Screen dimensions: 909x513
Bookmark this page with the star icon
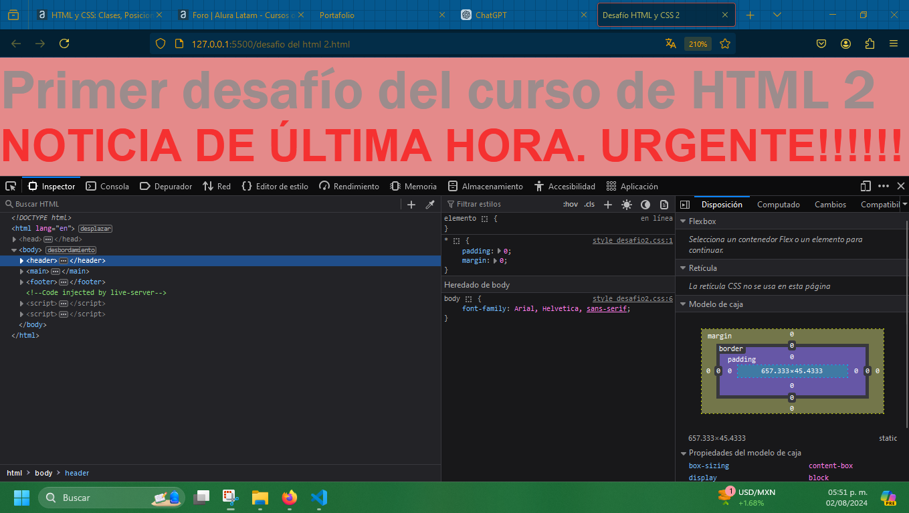[725, 43]
